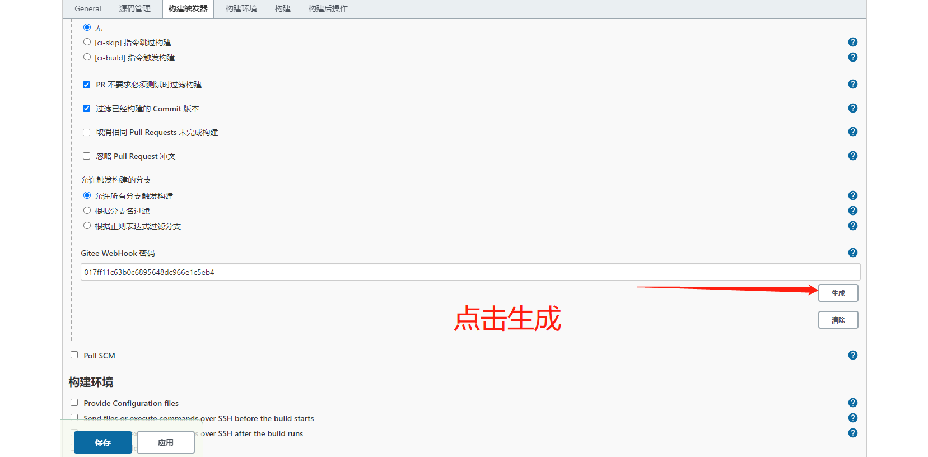Apply changes with 应用 button
The image size is (928, 457).
pos(166,442)
